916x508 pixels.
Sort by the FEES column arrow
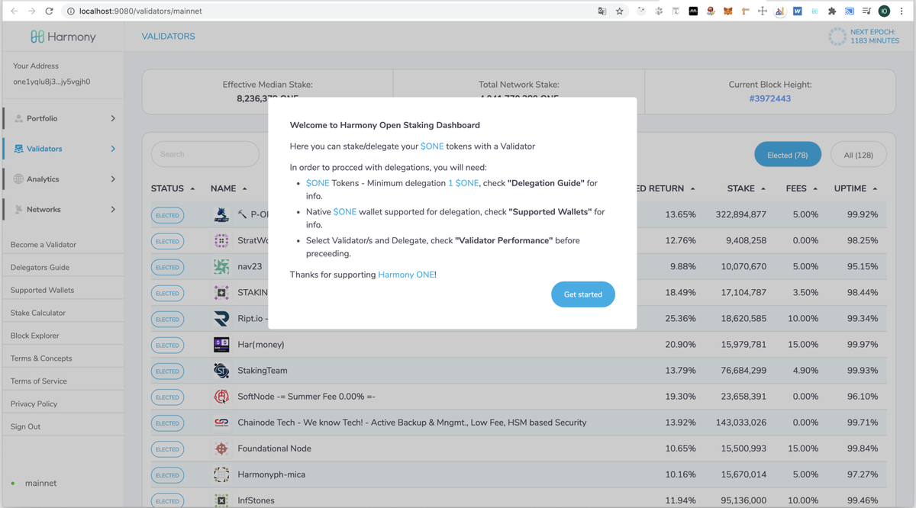click(x=815, y=188)
